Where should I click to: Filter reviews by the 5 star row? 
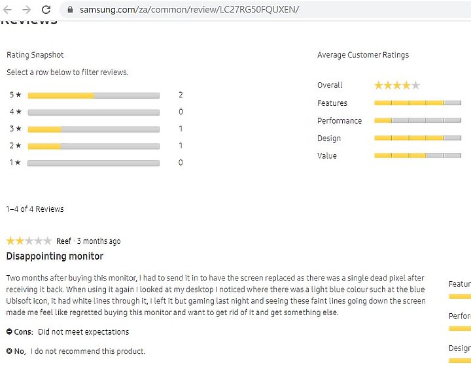96,95
